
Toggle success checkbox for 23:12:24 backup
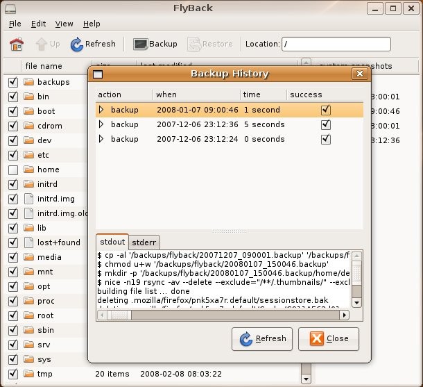(326, 139)
